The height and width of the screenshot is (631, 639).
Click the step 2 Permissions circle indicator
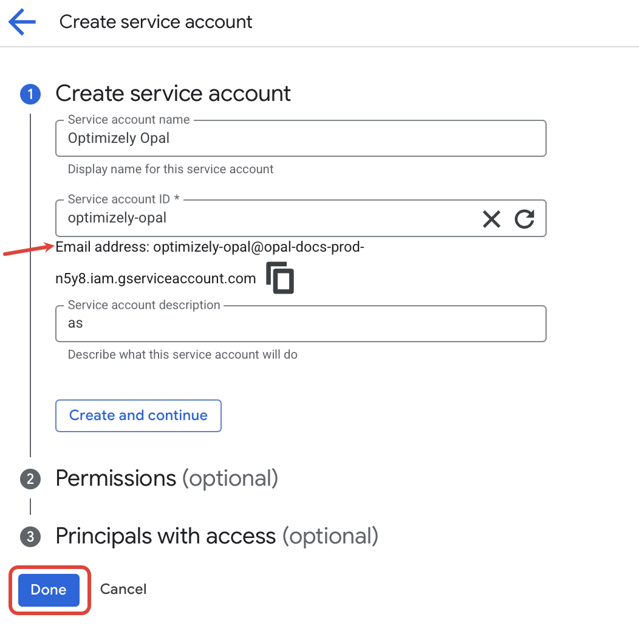coord(30,479)
